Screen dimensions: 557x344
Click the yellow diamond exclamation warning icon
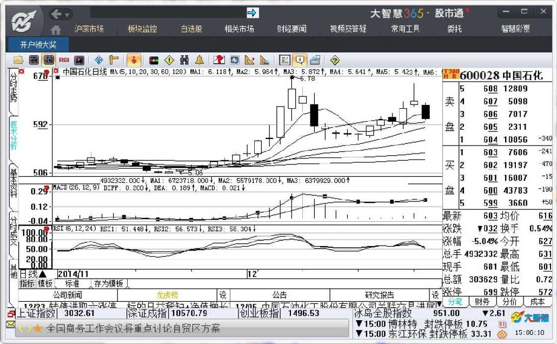point(169,60)
